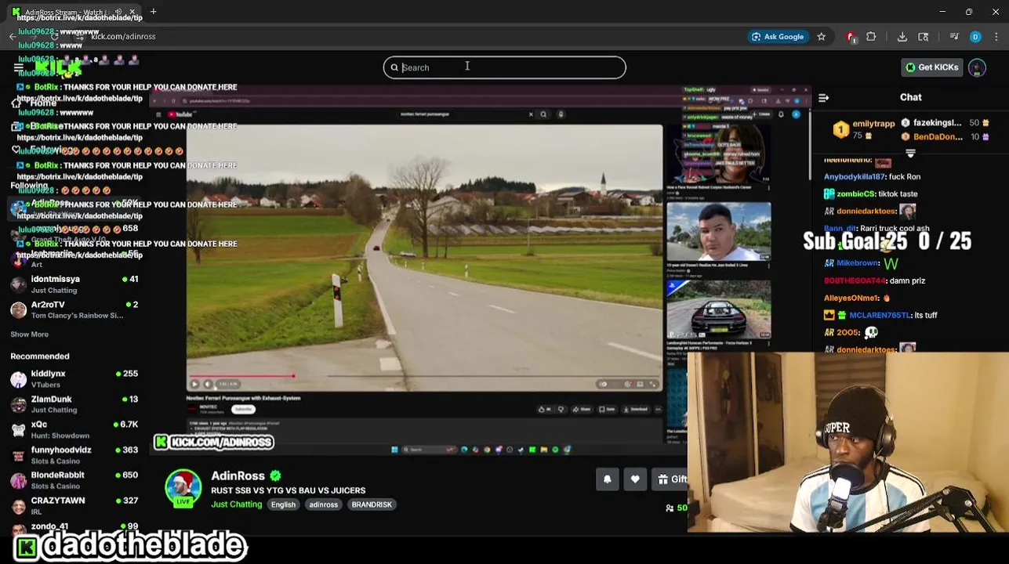Click the Kick search field
The width and height of the screenshot is (1009, 564).
[x=504, y=67]
